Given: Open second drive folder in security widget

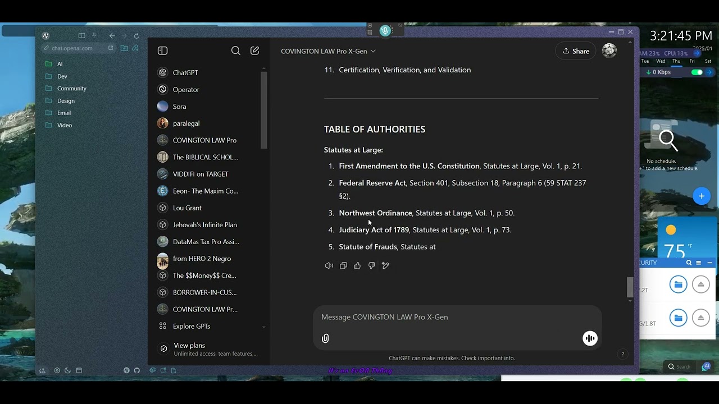Looking at the screenshot, I should (679, 318).
